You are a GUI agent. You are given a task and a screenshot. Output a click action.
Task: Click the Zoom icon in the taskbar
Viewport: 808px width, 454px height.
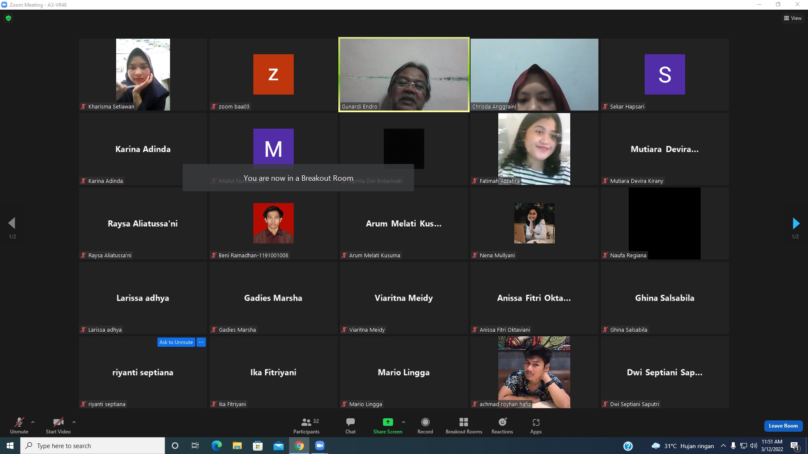pyautogui.click(x=320, y=446)
